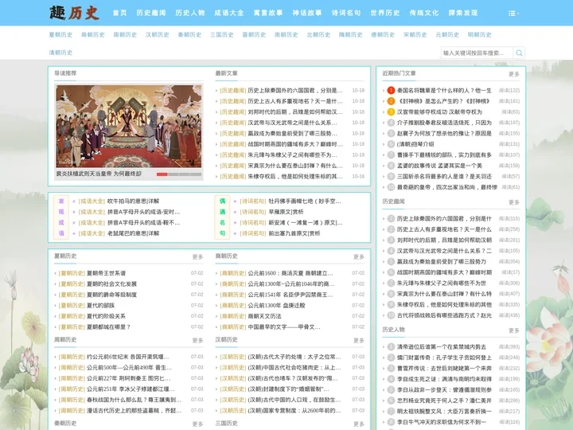
Task: Open the 历史趣闻 navigation item
Action: pos(151,13)
